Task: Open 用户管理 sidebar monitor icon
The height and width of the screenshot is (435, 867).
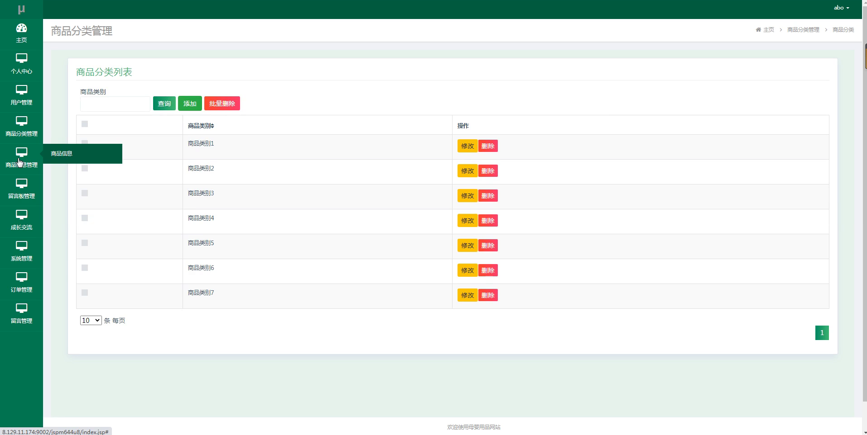Action: 21,90
